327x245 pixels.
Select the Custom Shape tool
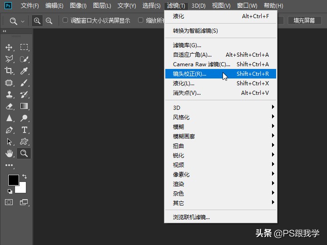pyautogui.click(x=24, y=142)
